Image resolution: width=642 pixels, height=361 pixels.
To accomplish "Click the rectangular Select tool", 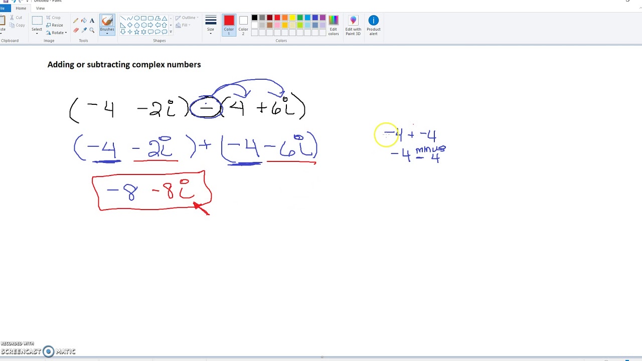I will click(37, 21).
